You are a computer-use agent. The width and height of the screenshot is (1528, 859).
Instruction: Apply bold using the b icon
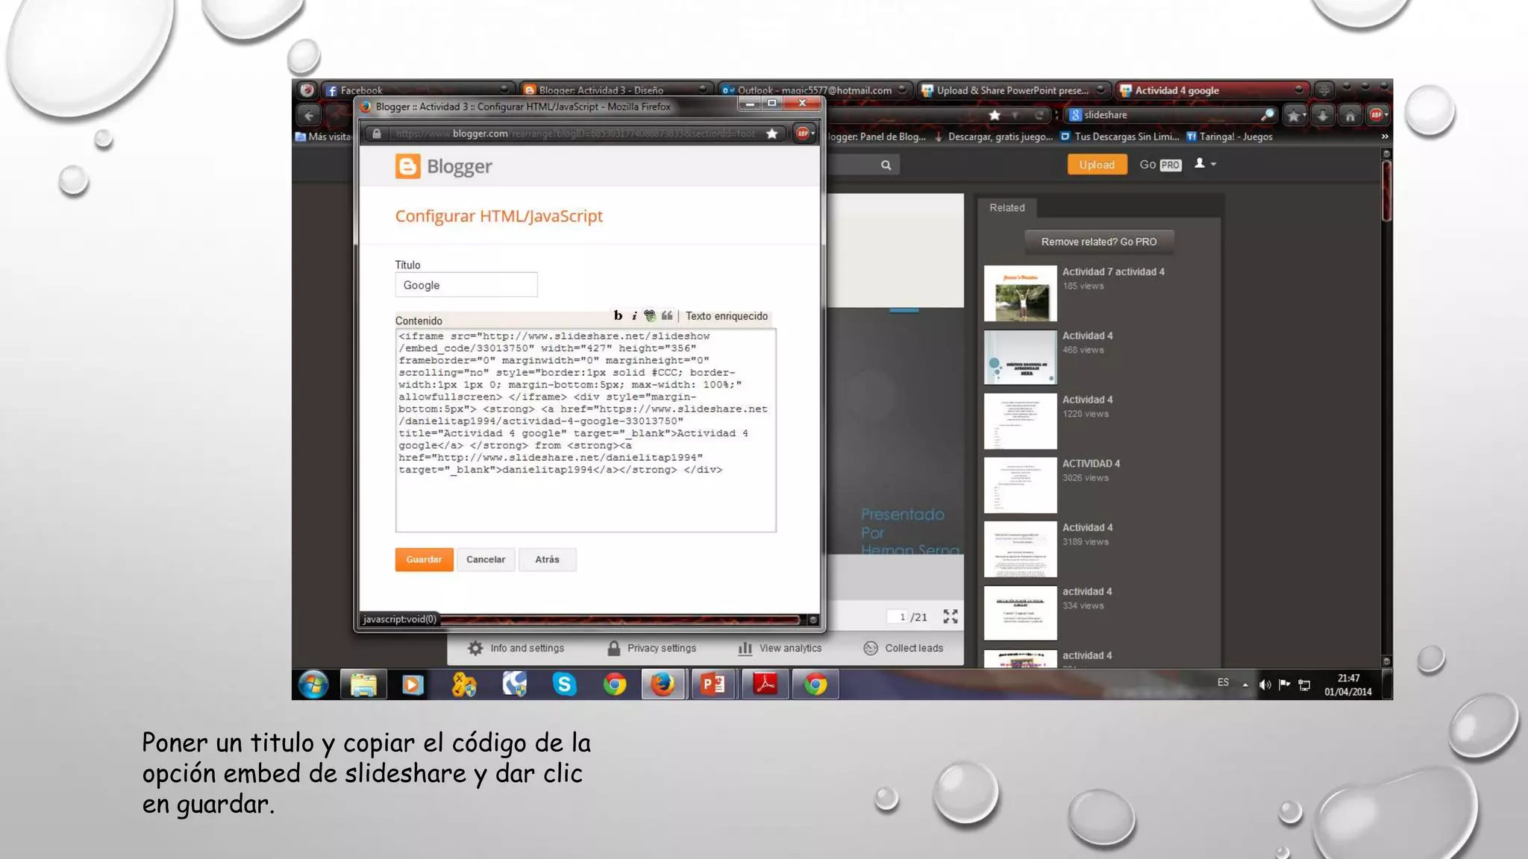click(618, 315)
